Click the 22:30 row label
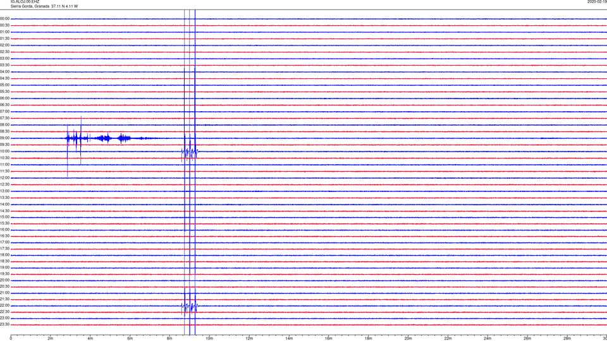Image resolution: width=607 pixels, height=341 pixels. coord(4,311)
